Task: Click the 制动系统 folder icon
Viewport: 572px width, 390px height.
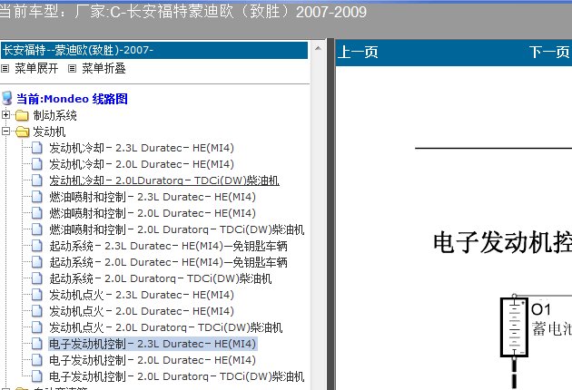Action: (23, 115)
